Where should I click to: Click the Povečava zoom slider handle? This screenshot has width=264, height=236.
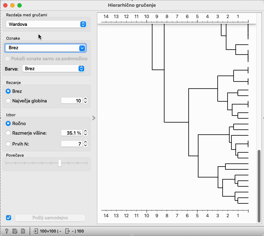(x=60, y=163)
